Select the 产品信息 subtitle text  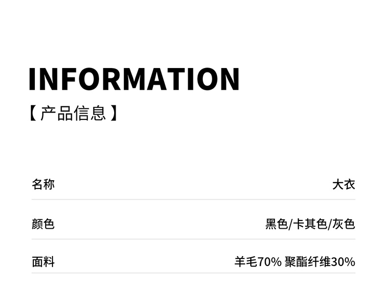pos(73,114)
